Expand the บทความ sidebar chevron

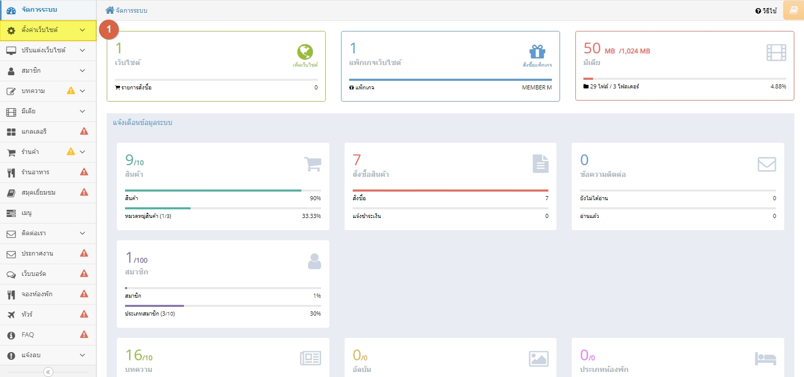click(x=82, y=91)
